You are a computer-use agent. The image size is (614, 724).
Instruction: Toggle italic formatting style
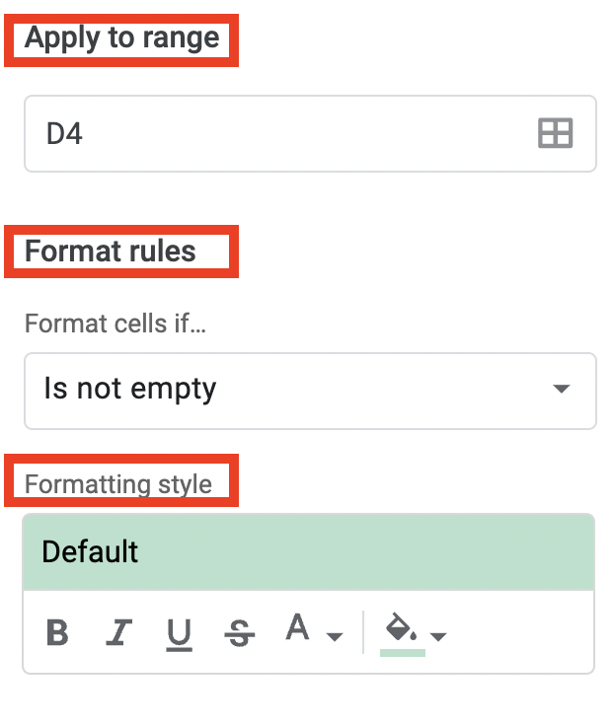(118, 632)
